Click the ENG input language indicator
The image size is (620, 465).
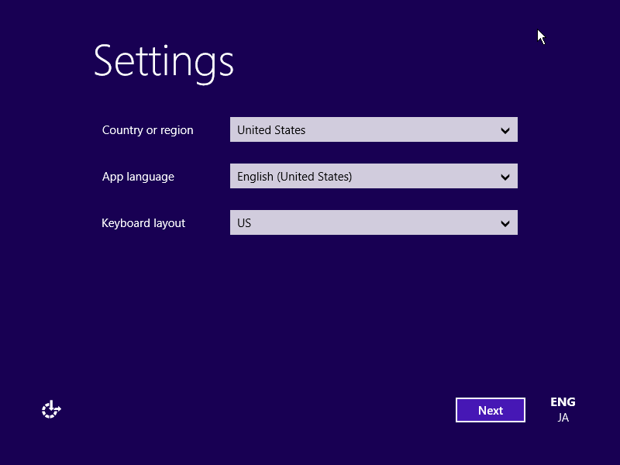563,401
